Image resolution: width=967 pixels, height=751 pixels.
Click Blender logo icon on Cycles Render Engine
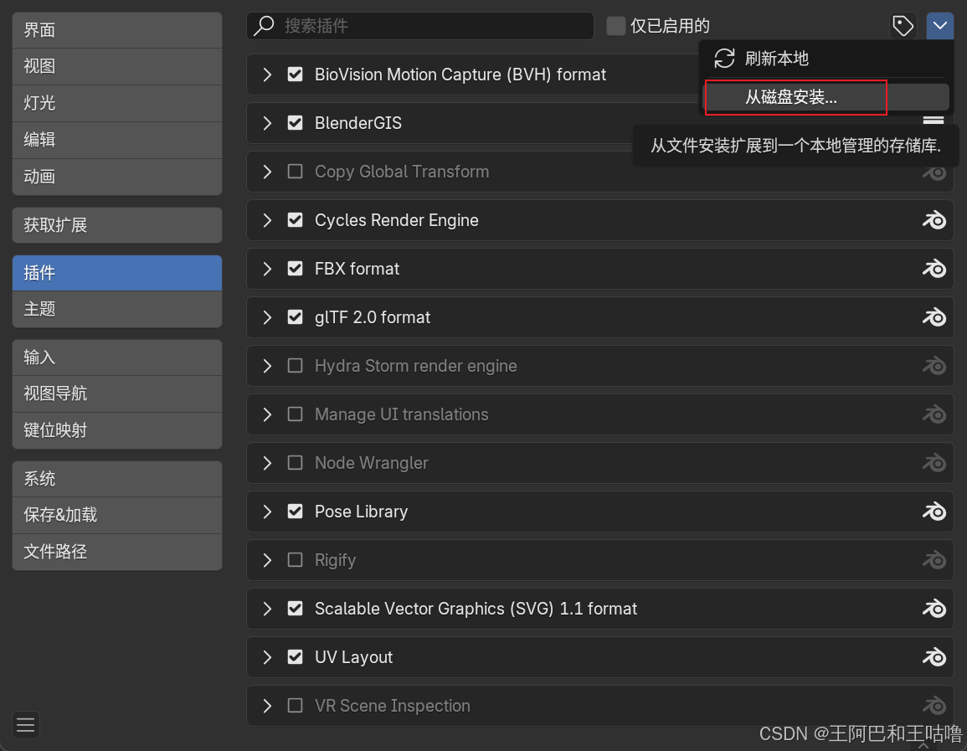[934, 220]
